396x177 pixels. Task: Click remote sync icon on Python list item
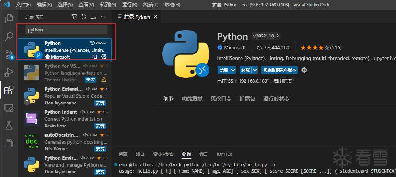(x=94, y=57)
